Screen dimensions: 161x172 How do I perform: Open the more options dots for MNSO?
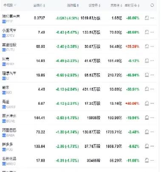pos(152,160)
